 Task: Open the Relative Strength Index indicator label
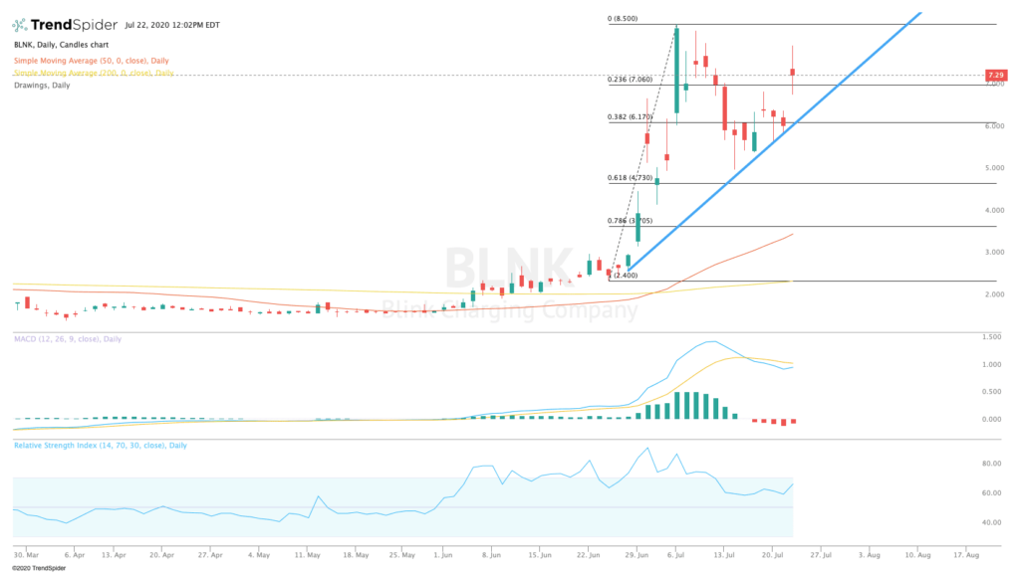point(101,446)
